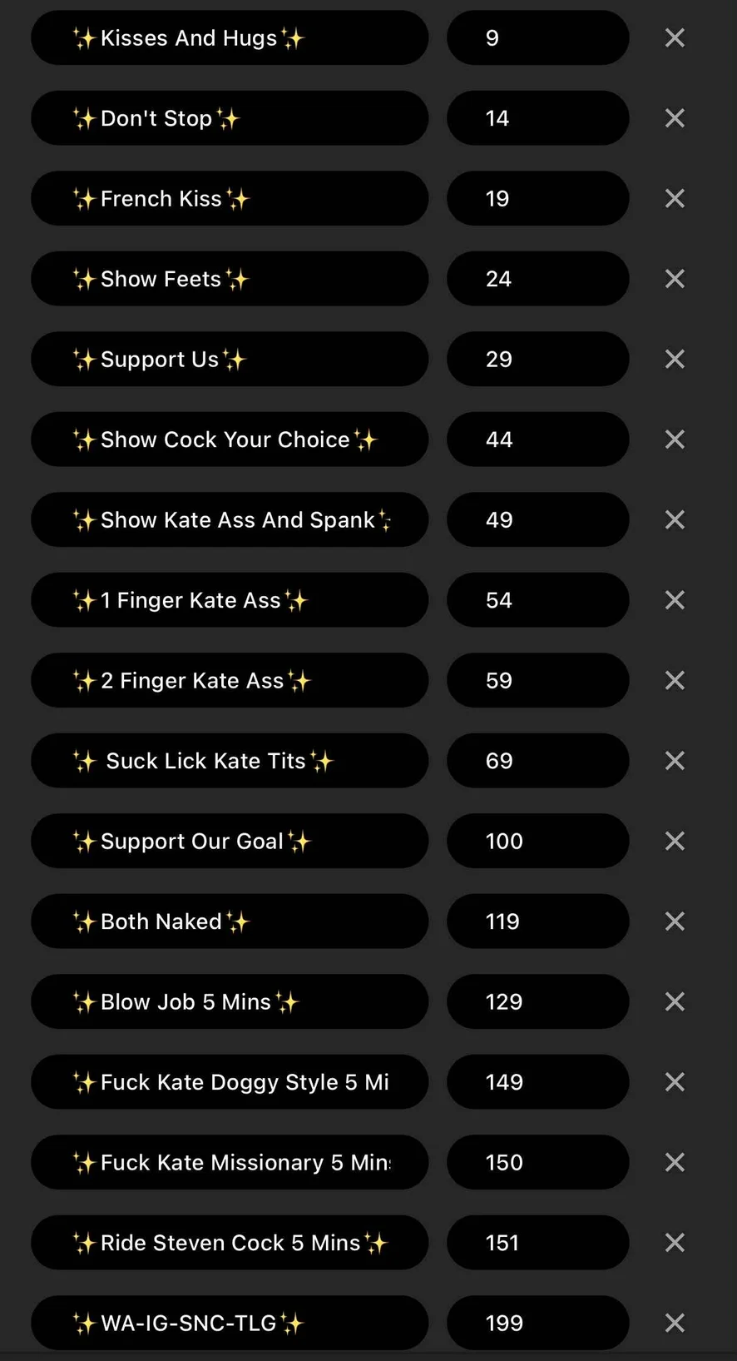Delete the WA-IG-SNC-TLG row
The width and height of the screenshot is (737, 1361).
(675, 1323)
